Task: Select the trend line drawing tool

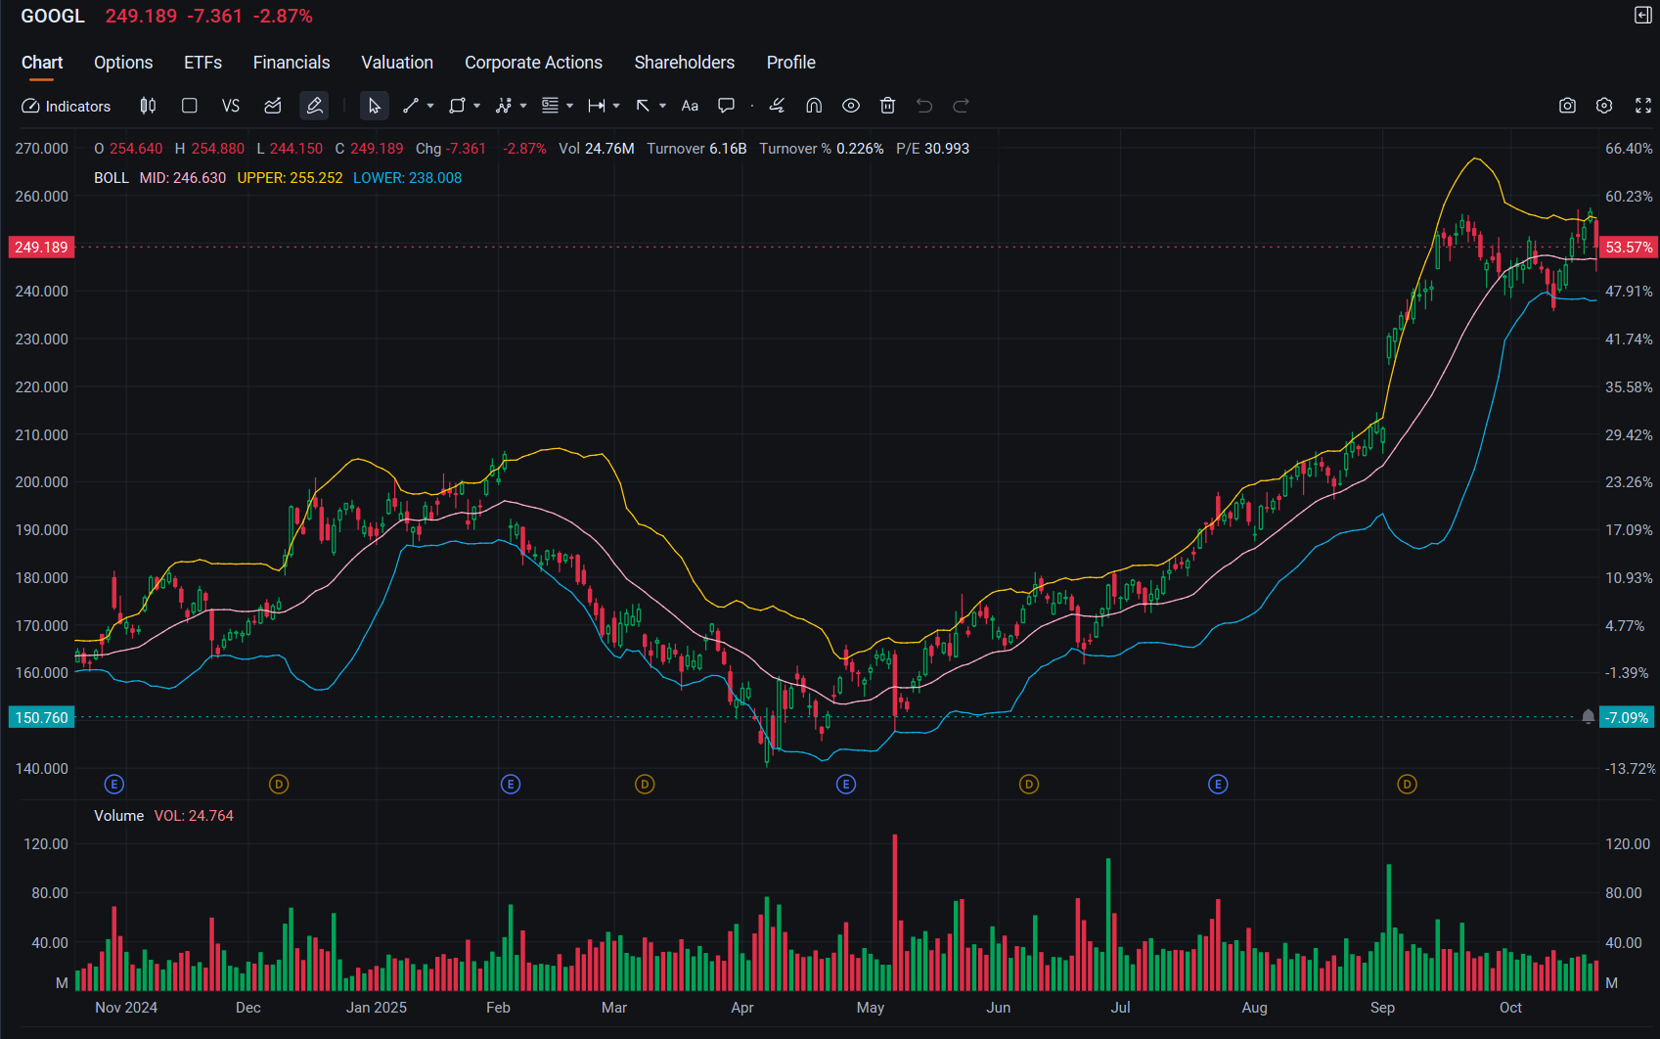Action: click(411, 106)
